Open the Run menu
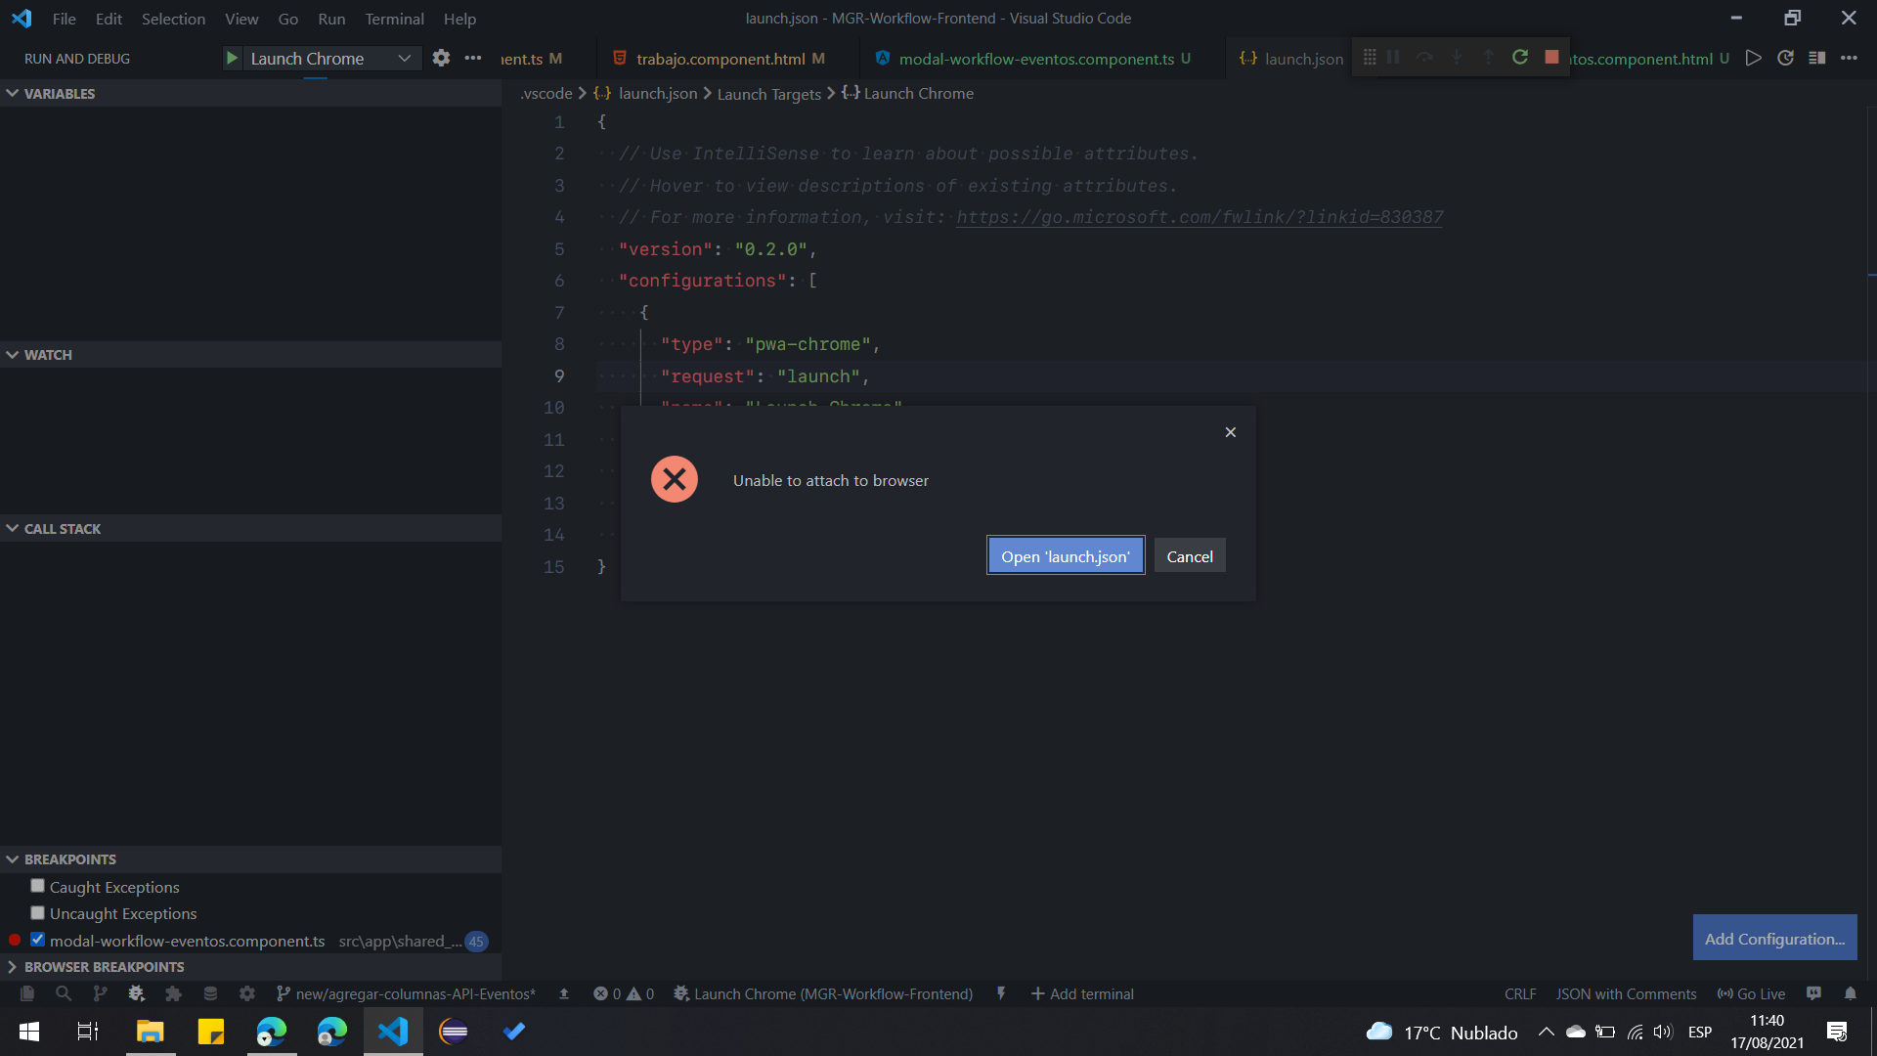The image size is (1877, 1056). point(331,18)
